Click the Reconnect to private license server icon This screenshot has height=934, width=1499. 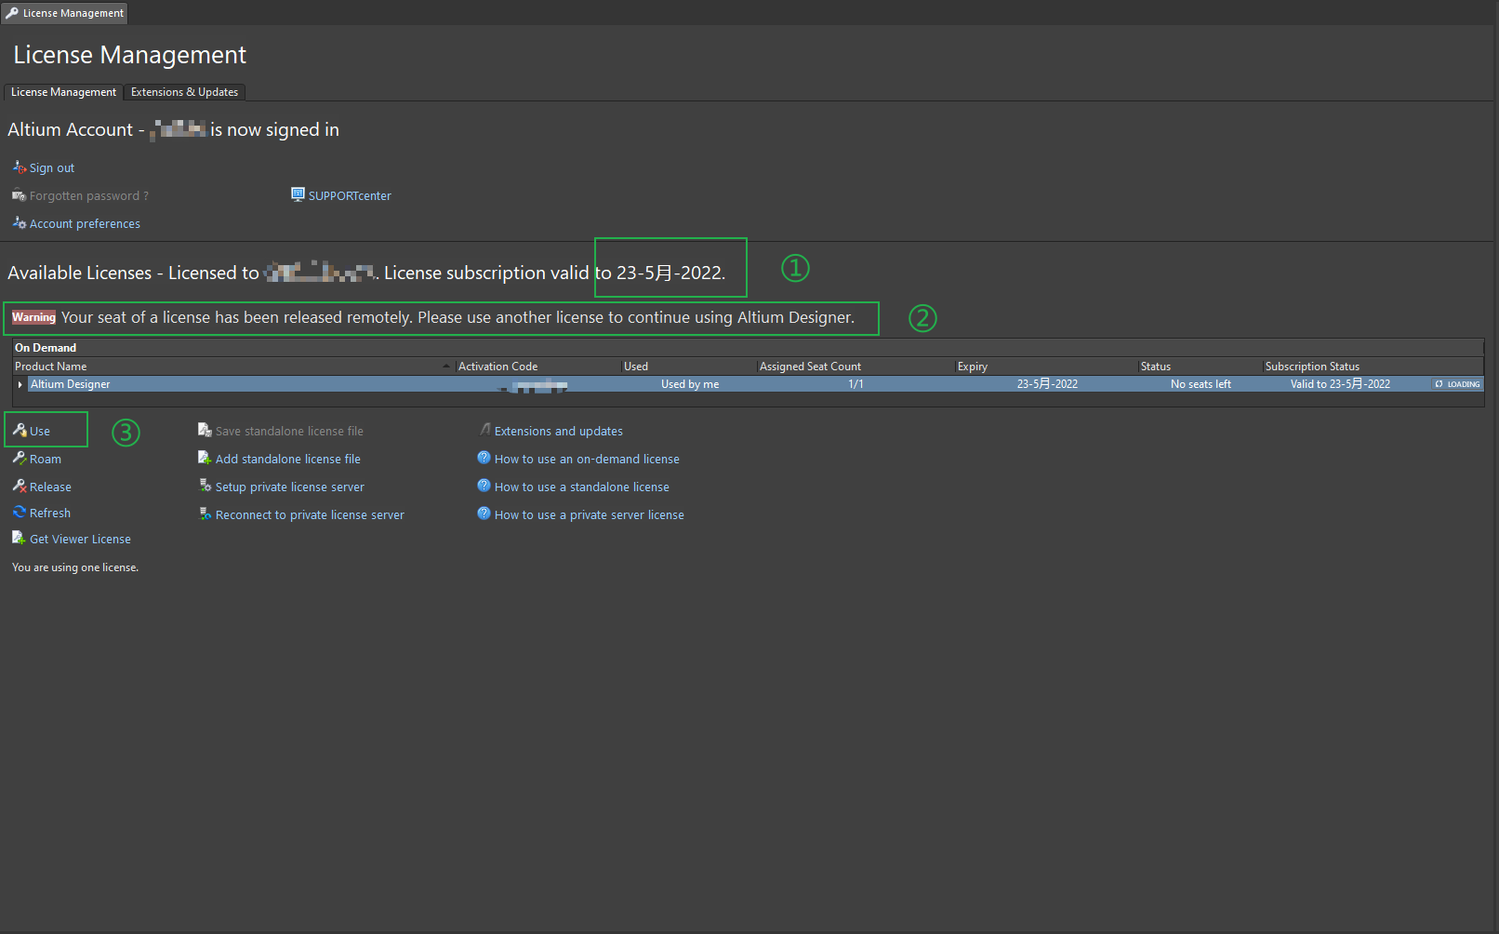point(205,514)
